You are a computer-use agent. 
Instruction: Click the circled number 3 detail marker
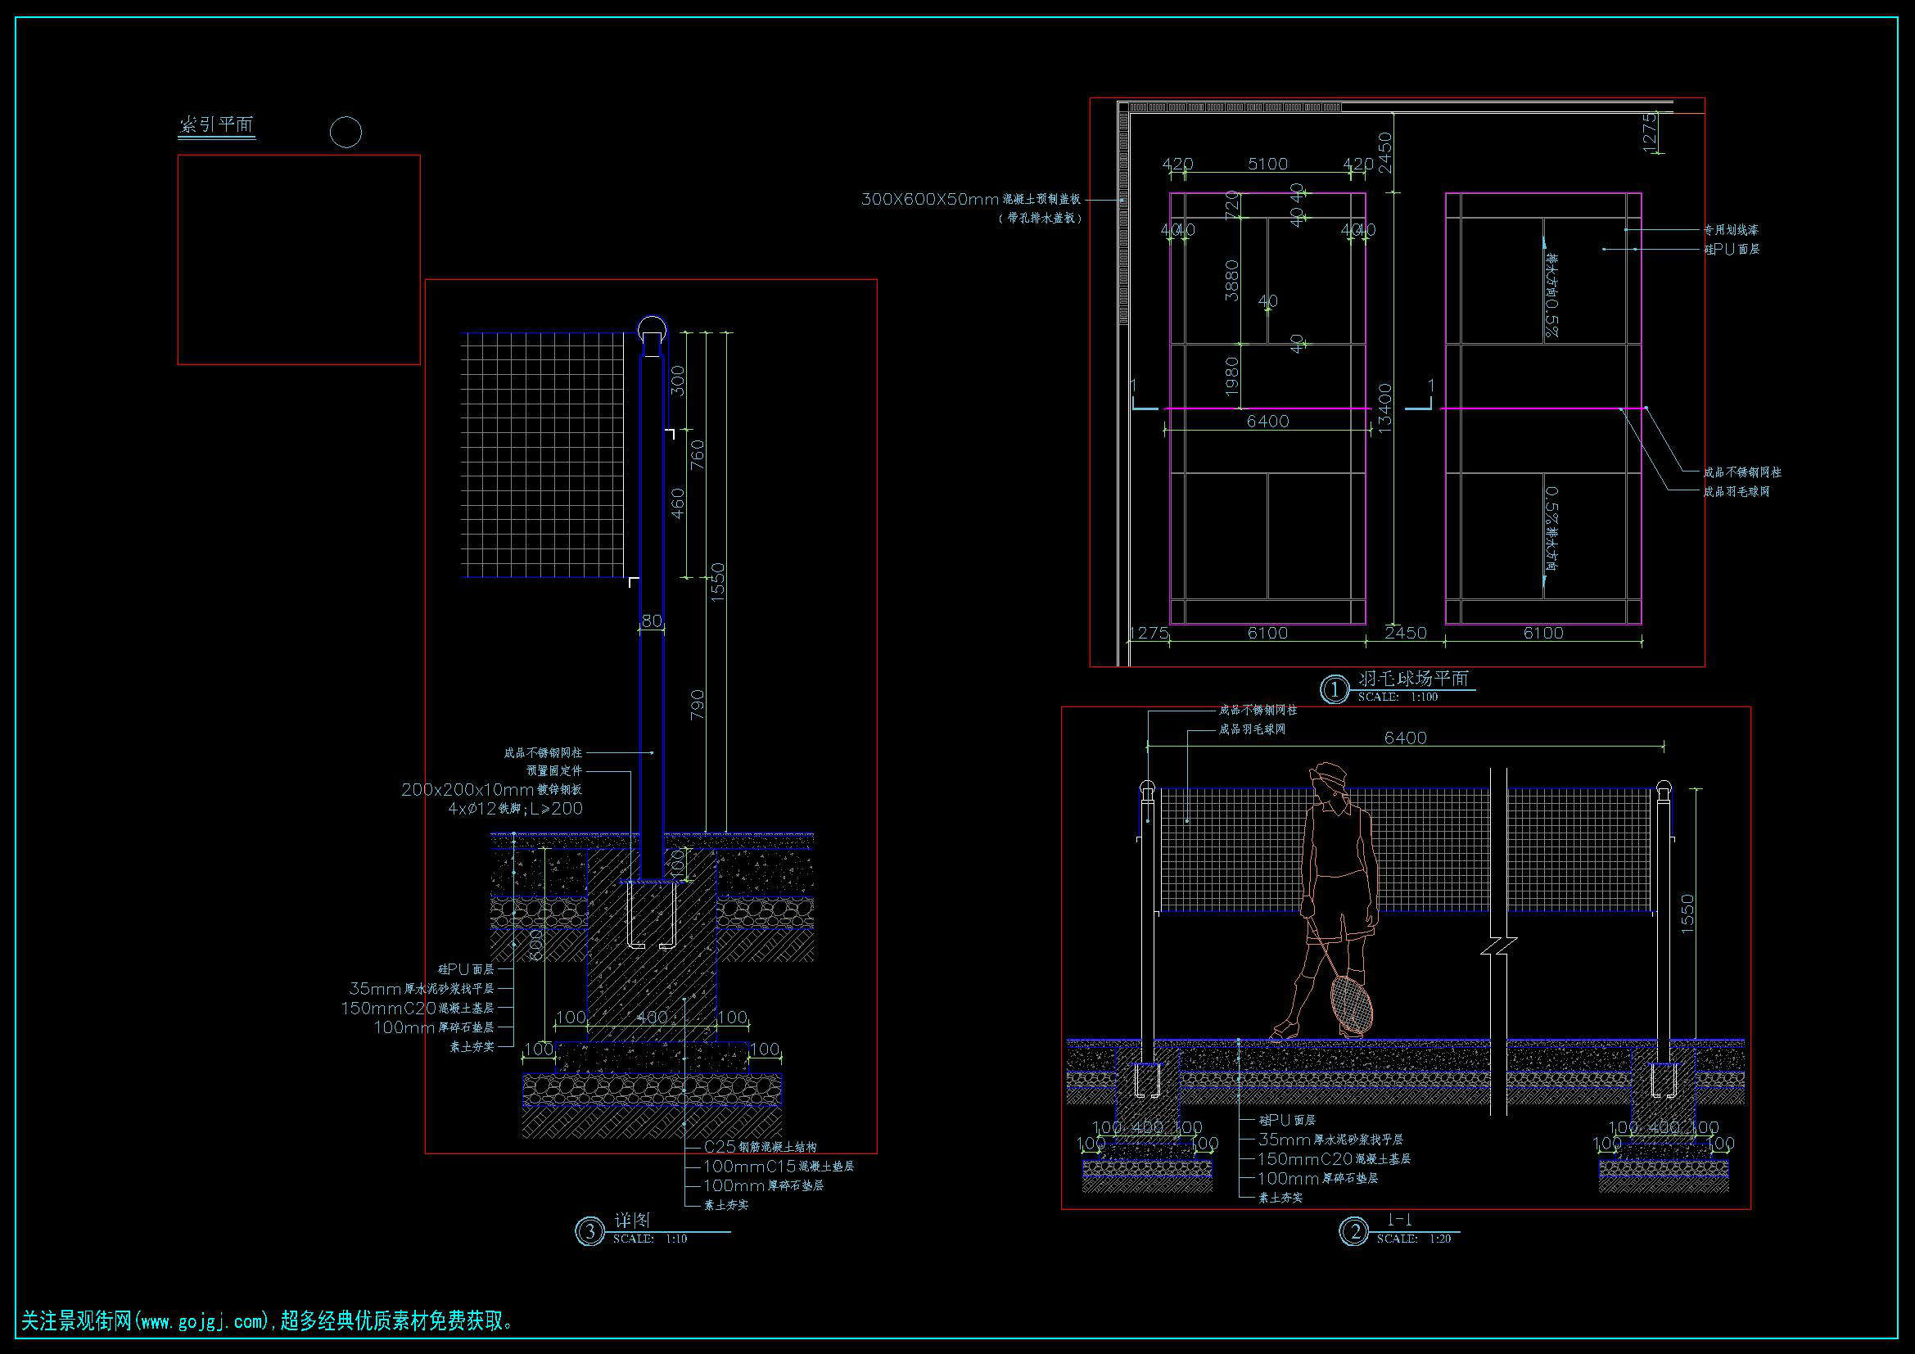pyautogui.click(x=589, y=1232)
